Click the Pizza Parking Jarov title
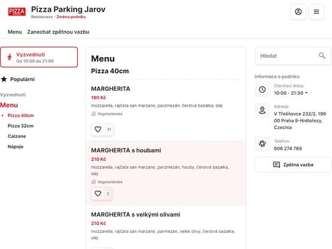 click(x=68, y=9)
